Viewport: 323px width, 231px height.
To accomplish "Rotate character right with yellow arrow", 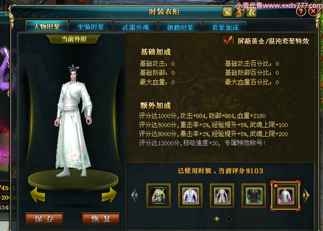I will (x=109, y=195).
